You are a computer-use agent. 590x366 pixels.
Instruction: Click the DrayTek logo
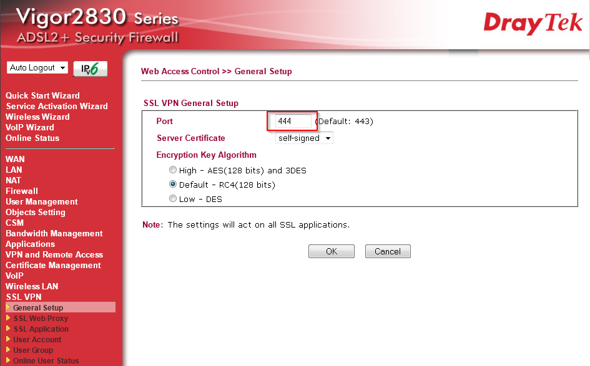533,23
